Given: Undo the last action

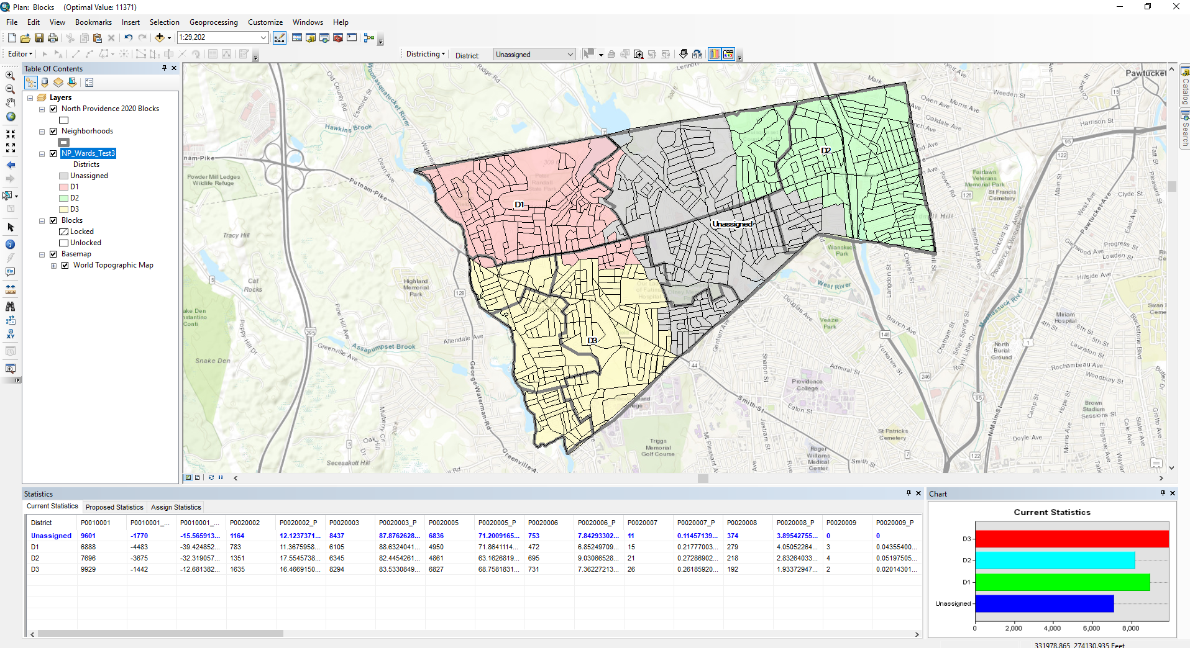Looking at the screenshot, I should [128, 38].
